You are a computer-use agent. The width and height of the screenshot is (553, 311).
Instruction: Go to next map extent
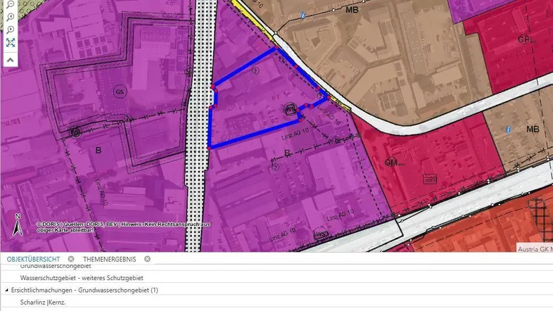click(x=11, y=30)
